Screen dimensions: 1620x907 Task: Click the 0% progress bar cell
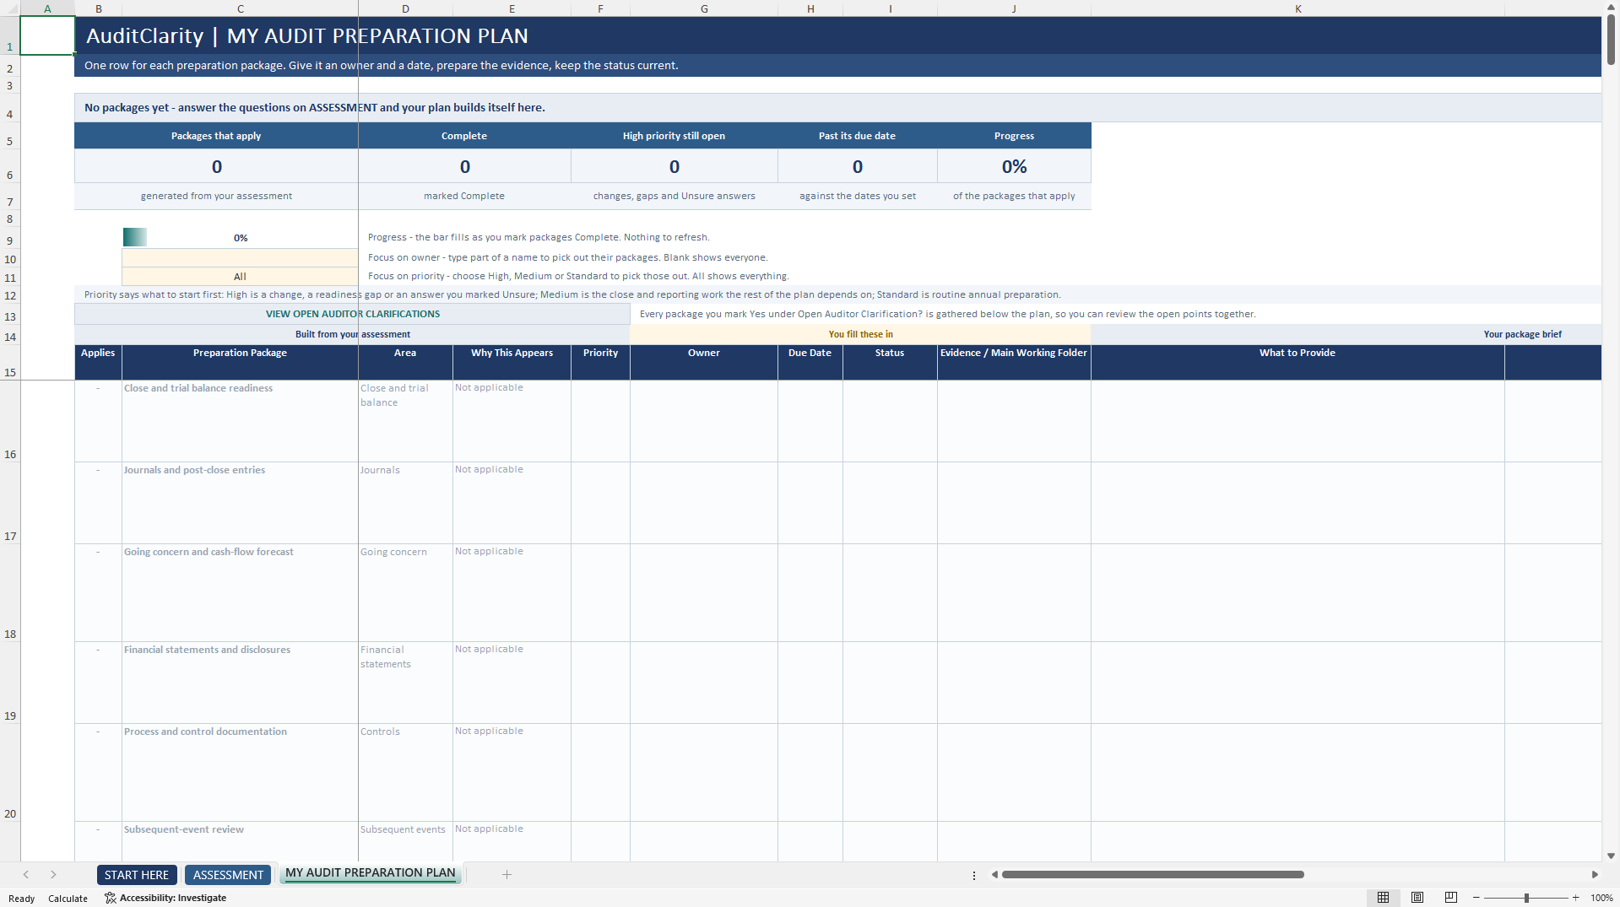(x=240, y=238)
